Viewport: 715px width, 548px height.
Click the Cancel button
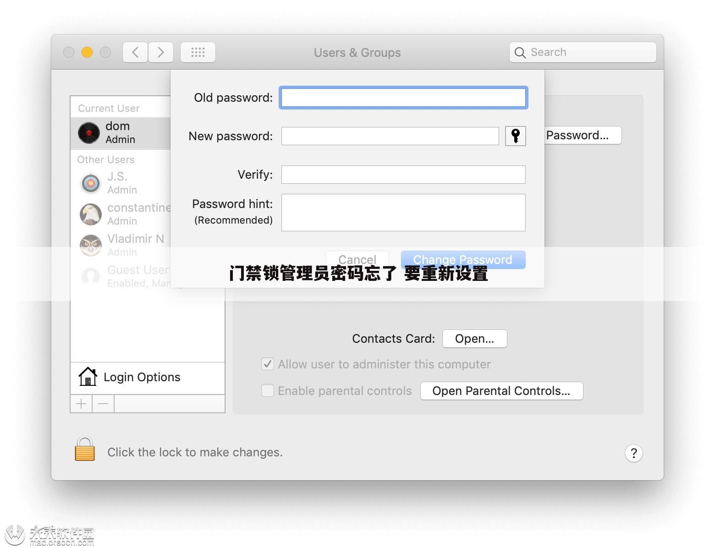pos(357,260)
